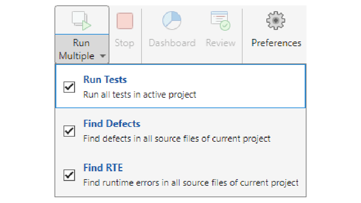Viewport: 361px width, 203px height.
Task: Open Preferences gear icon
Action: click(276, 21)
